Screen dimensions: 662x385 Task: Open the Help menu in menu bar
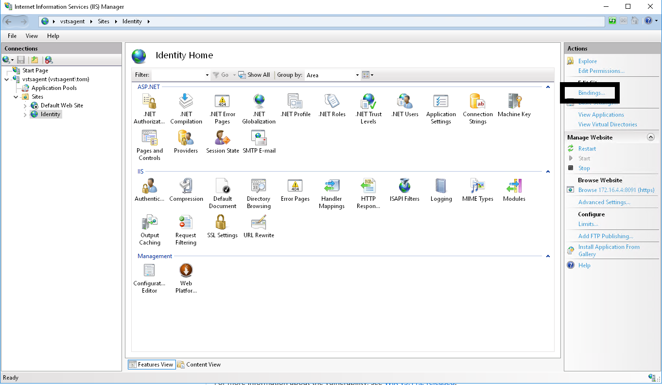[x=53, y=36]
